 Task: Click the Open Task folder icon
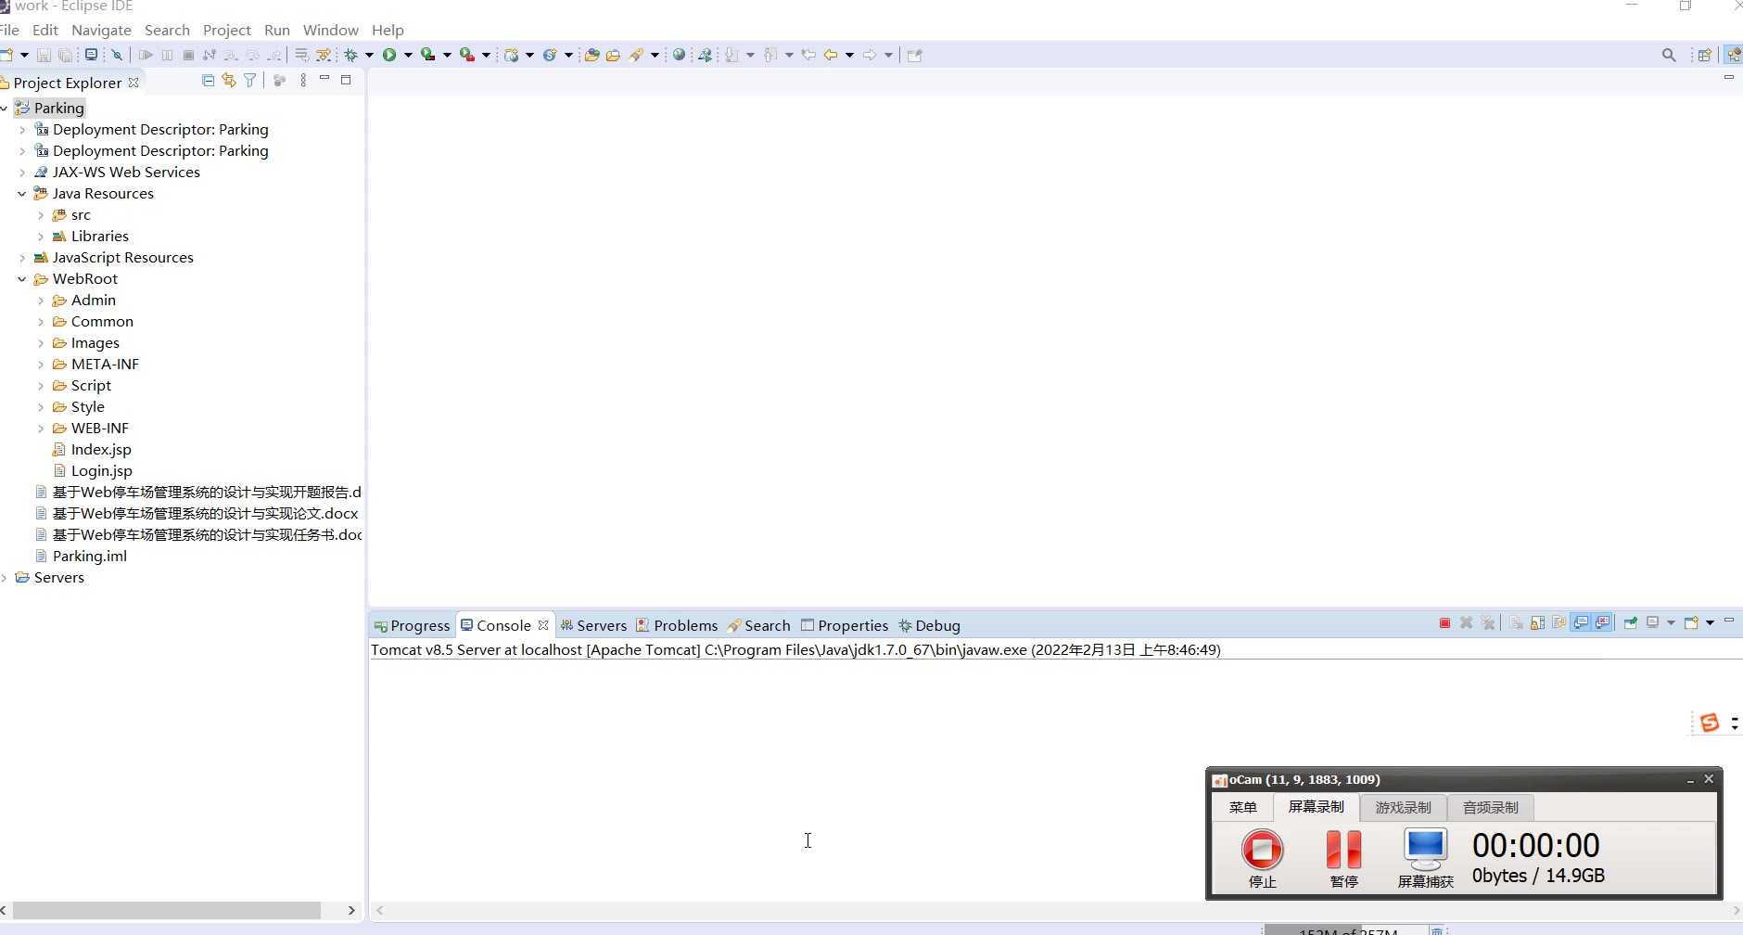point(613,55)
